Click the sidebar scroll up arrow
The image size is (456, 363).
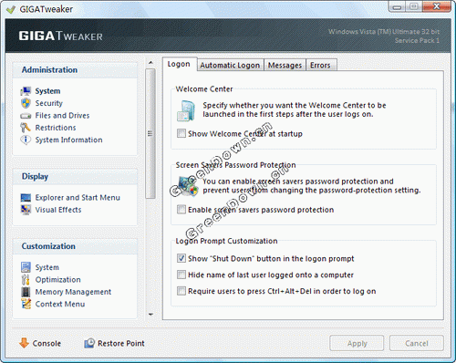point(150,63)
